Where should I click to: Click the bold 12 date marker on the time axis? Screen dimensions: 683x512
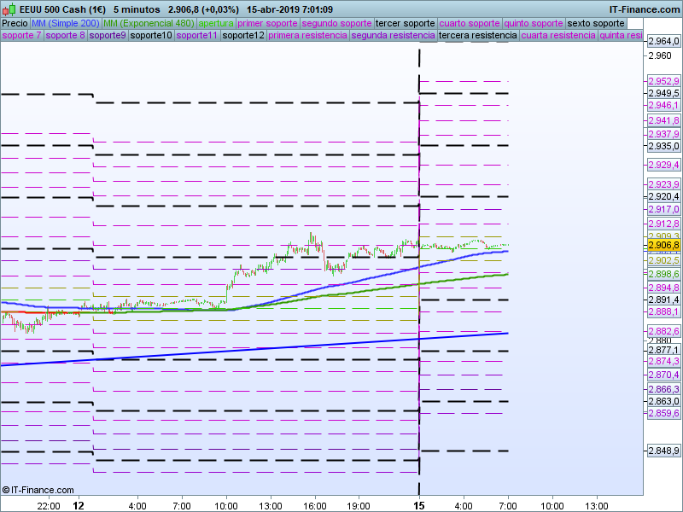click(x=79, y=505)
